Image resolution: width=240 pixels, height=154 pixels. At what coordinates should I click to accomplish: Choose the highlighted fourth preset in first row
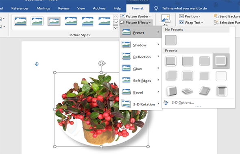(x=221, y=61)
